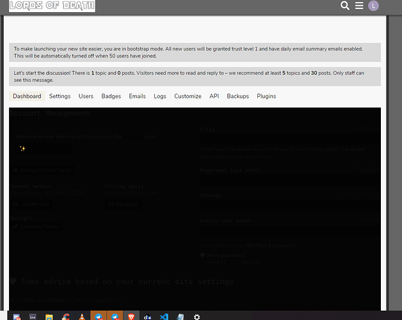Open File Explorer from the taskbar

(49, 317)
